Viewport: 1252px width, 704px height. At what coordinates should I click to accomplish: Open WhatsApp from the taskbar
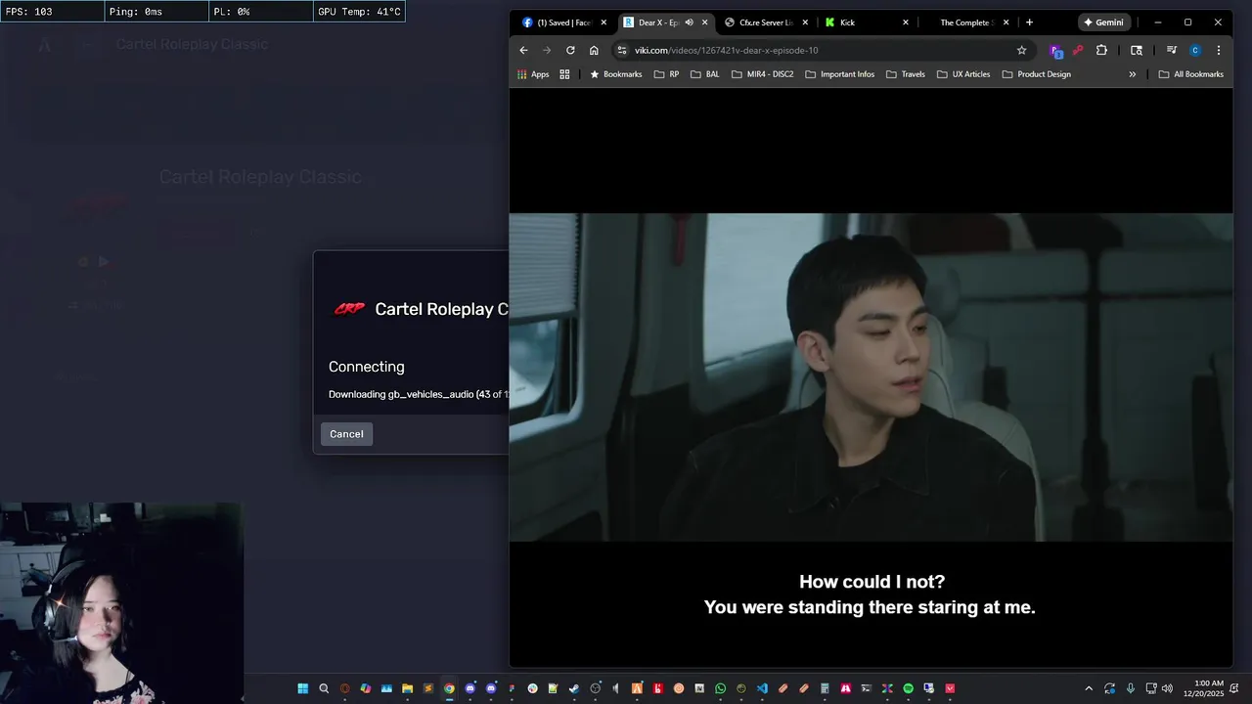click(720, 688)
